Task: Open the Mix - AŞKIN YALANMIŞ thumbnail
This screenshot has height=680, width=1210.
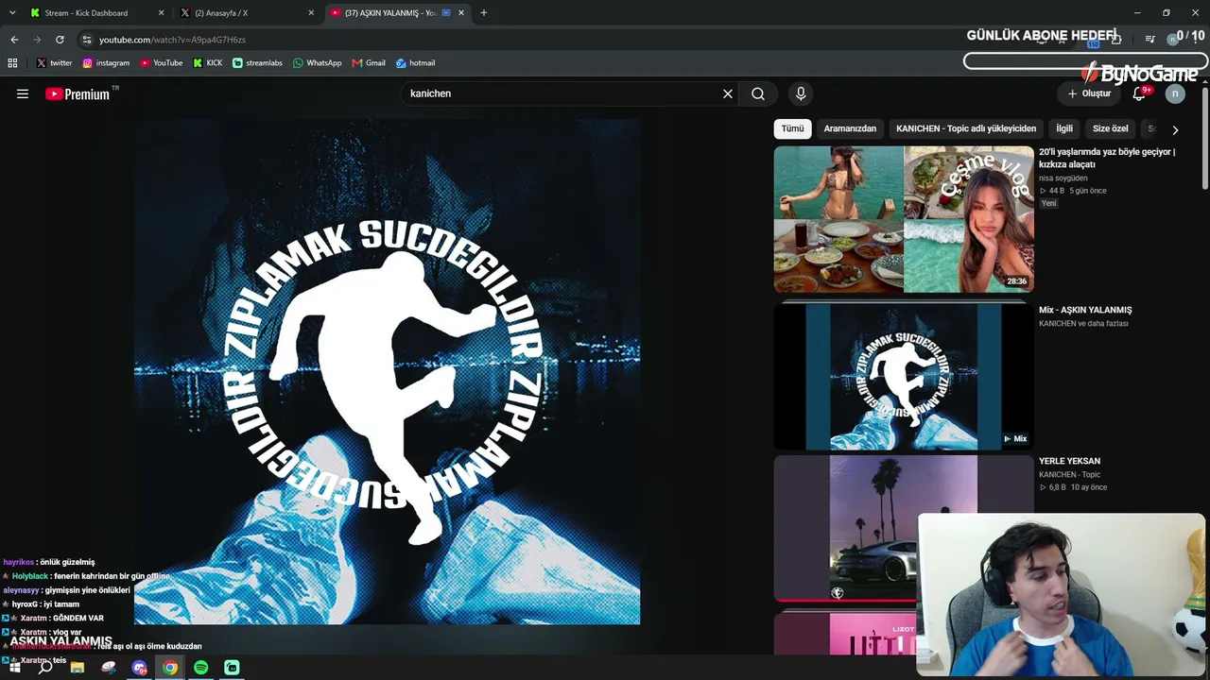Action: point(904,377)
